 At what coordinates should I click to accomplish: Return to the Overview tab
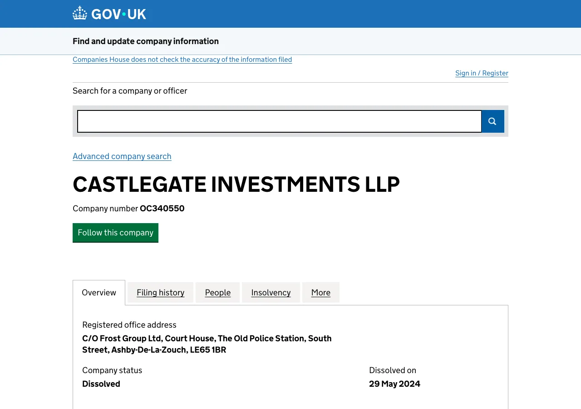click(98, 292)
